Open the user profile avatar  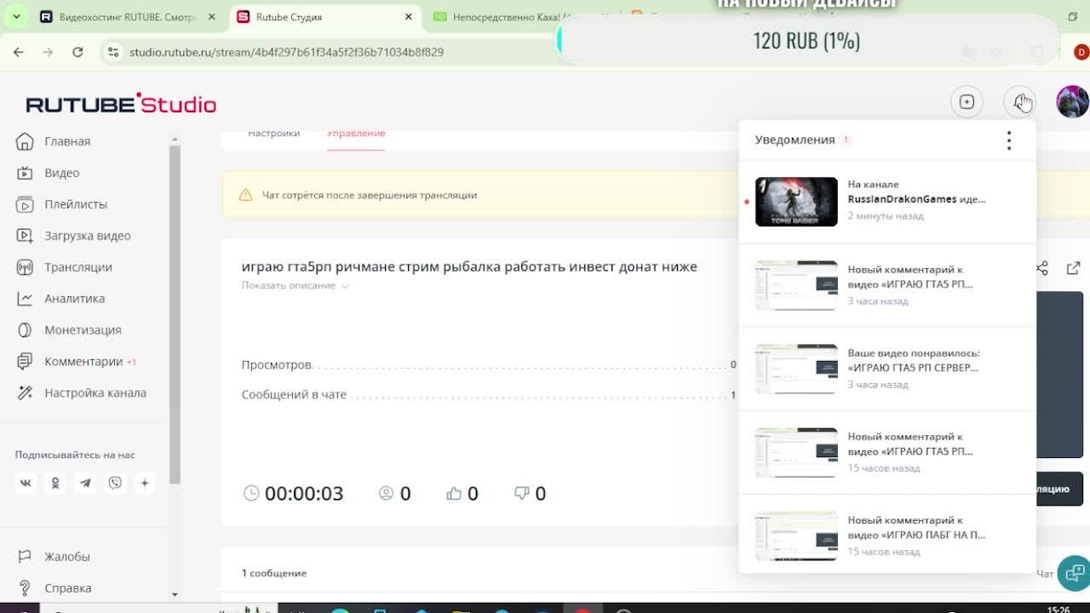(1072, 102)
